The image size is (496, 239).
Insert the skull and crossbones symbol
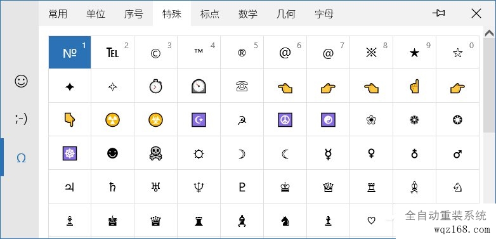click(155, 153)
